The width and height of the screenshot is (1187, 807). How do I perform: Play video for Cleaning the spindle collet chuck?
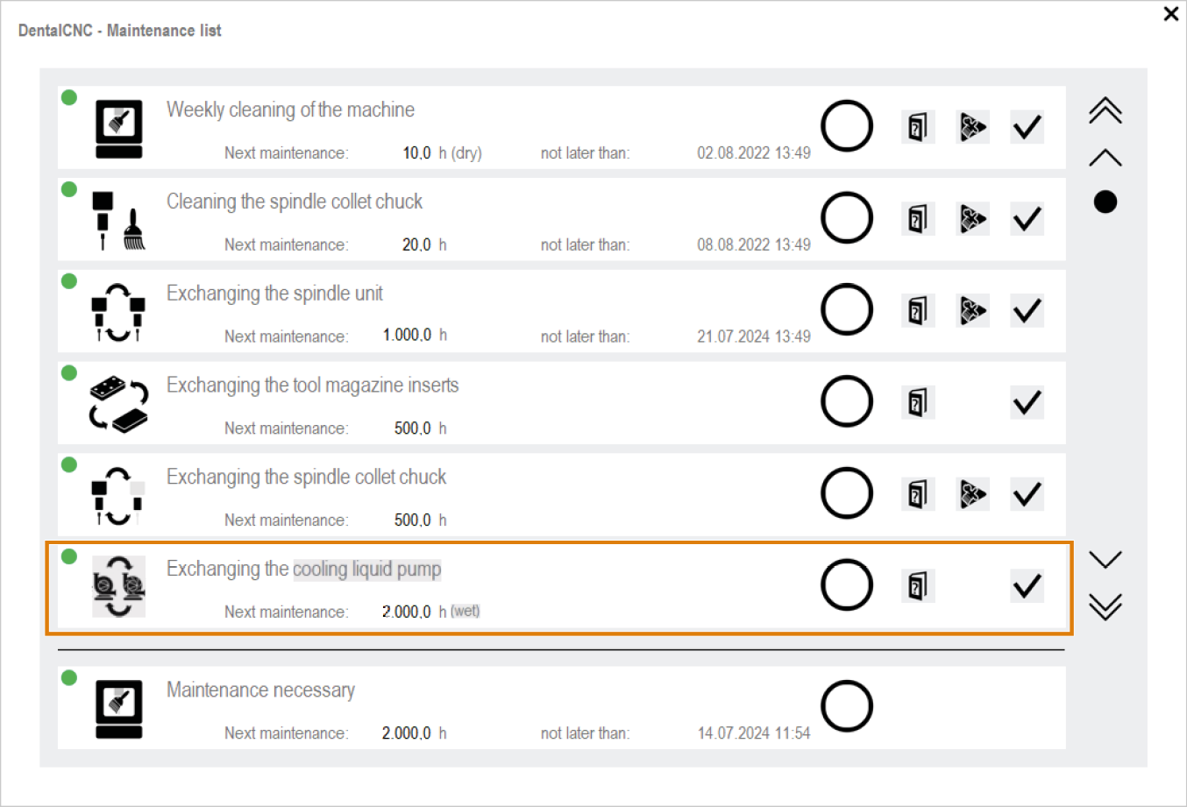[972, 219]
